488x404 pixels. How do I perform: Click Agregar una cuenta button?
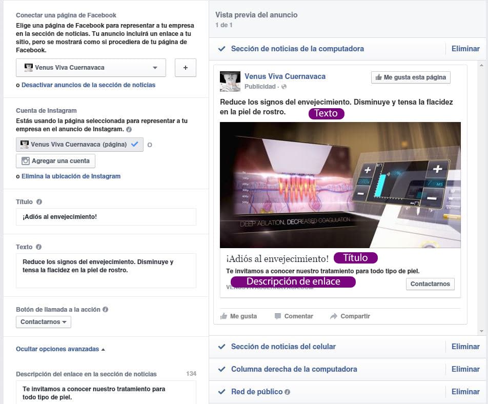pos(55,161)
